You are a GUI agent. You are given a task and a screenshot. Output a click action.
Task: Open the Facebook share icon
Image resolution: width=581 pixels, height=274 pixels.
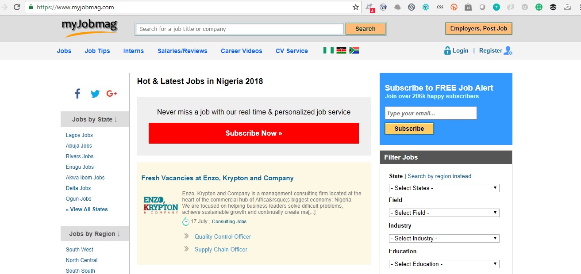[x=77, y=94]
